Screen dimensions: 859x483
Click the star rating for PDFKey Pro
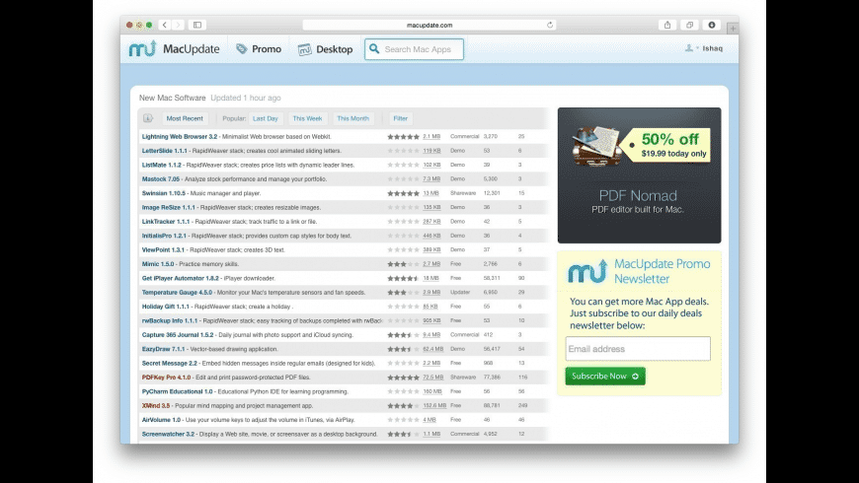tap(403, 378)
